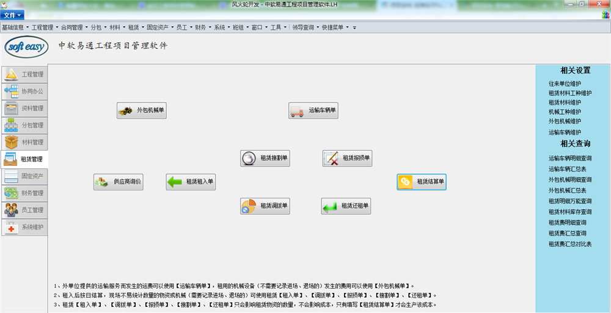Select 租赁管理 in left sidebar

pos(24,159)
